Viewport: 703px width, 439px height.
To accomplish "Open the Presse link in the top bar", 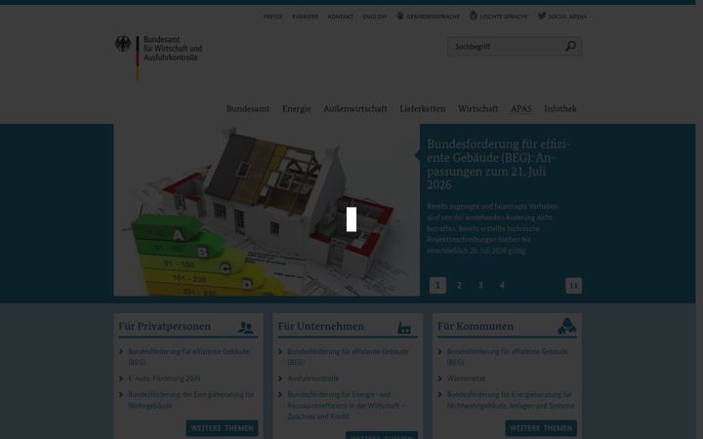I will click(x=272, y=17).
